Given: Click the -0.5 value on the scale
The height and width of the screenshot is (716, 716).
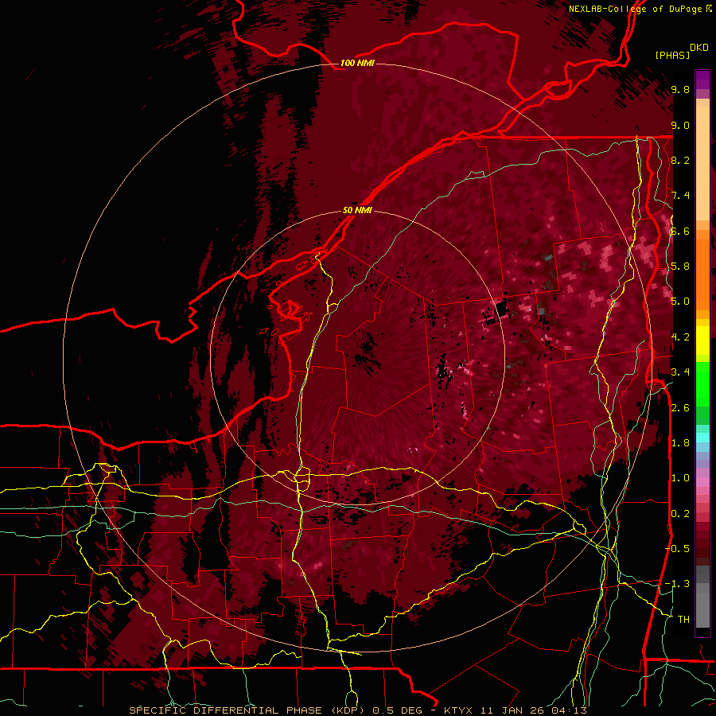Looking at the screenshot, I should (677, 548).
